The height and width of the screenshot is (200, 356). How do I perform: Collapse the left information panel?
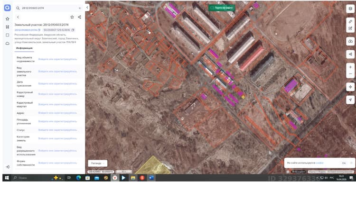tap(87, 8)
